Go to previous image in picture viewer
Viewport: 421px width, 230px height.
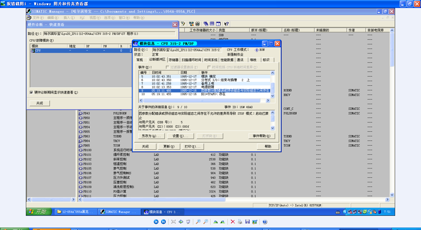156,222
